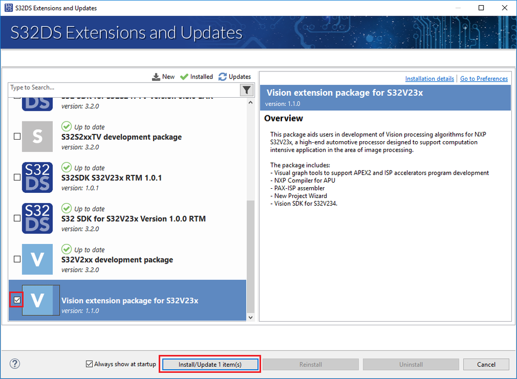
Task: Click '- PAX-ISP assembler' line
Action: click(298, 188)
